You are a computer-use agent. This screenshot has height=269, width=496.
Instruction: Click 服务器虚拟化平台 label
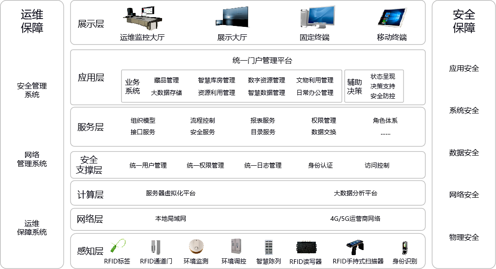[x=171, y=193]
